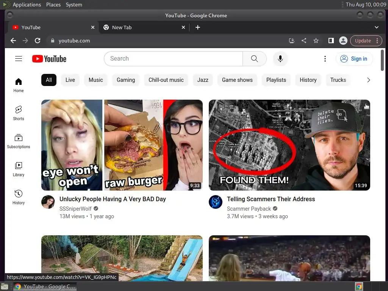The height and width of the screenshot is (291, 388).
Task: Open Unlucky People Having A Very BAD Day title
Action: [113, 199]
